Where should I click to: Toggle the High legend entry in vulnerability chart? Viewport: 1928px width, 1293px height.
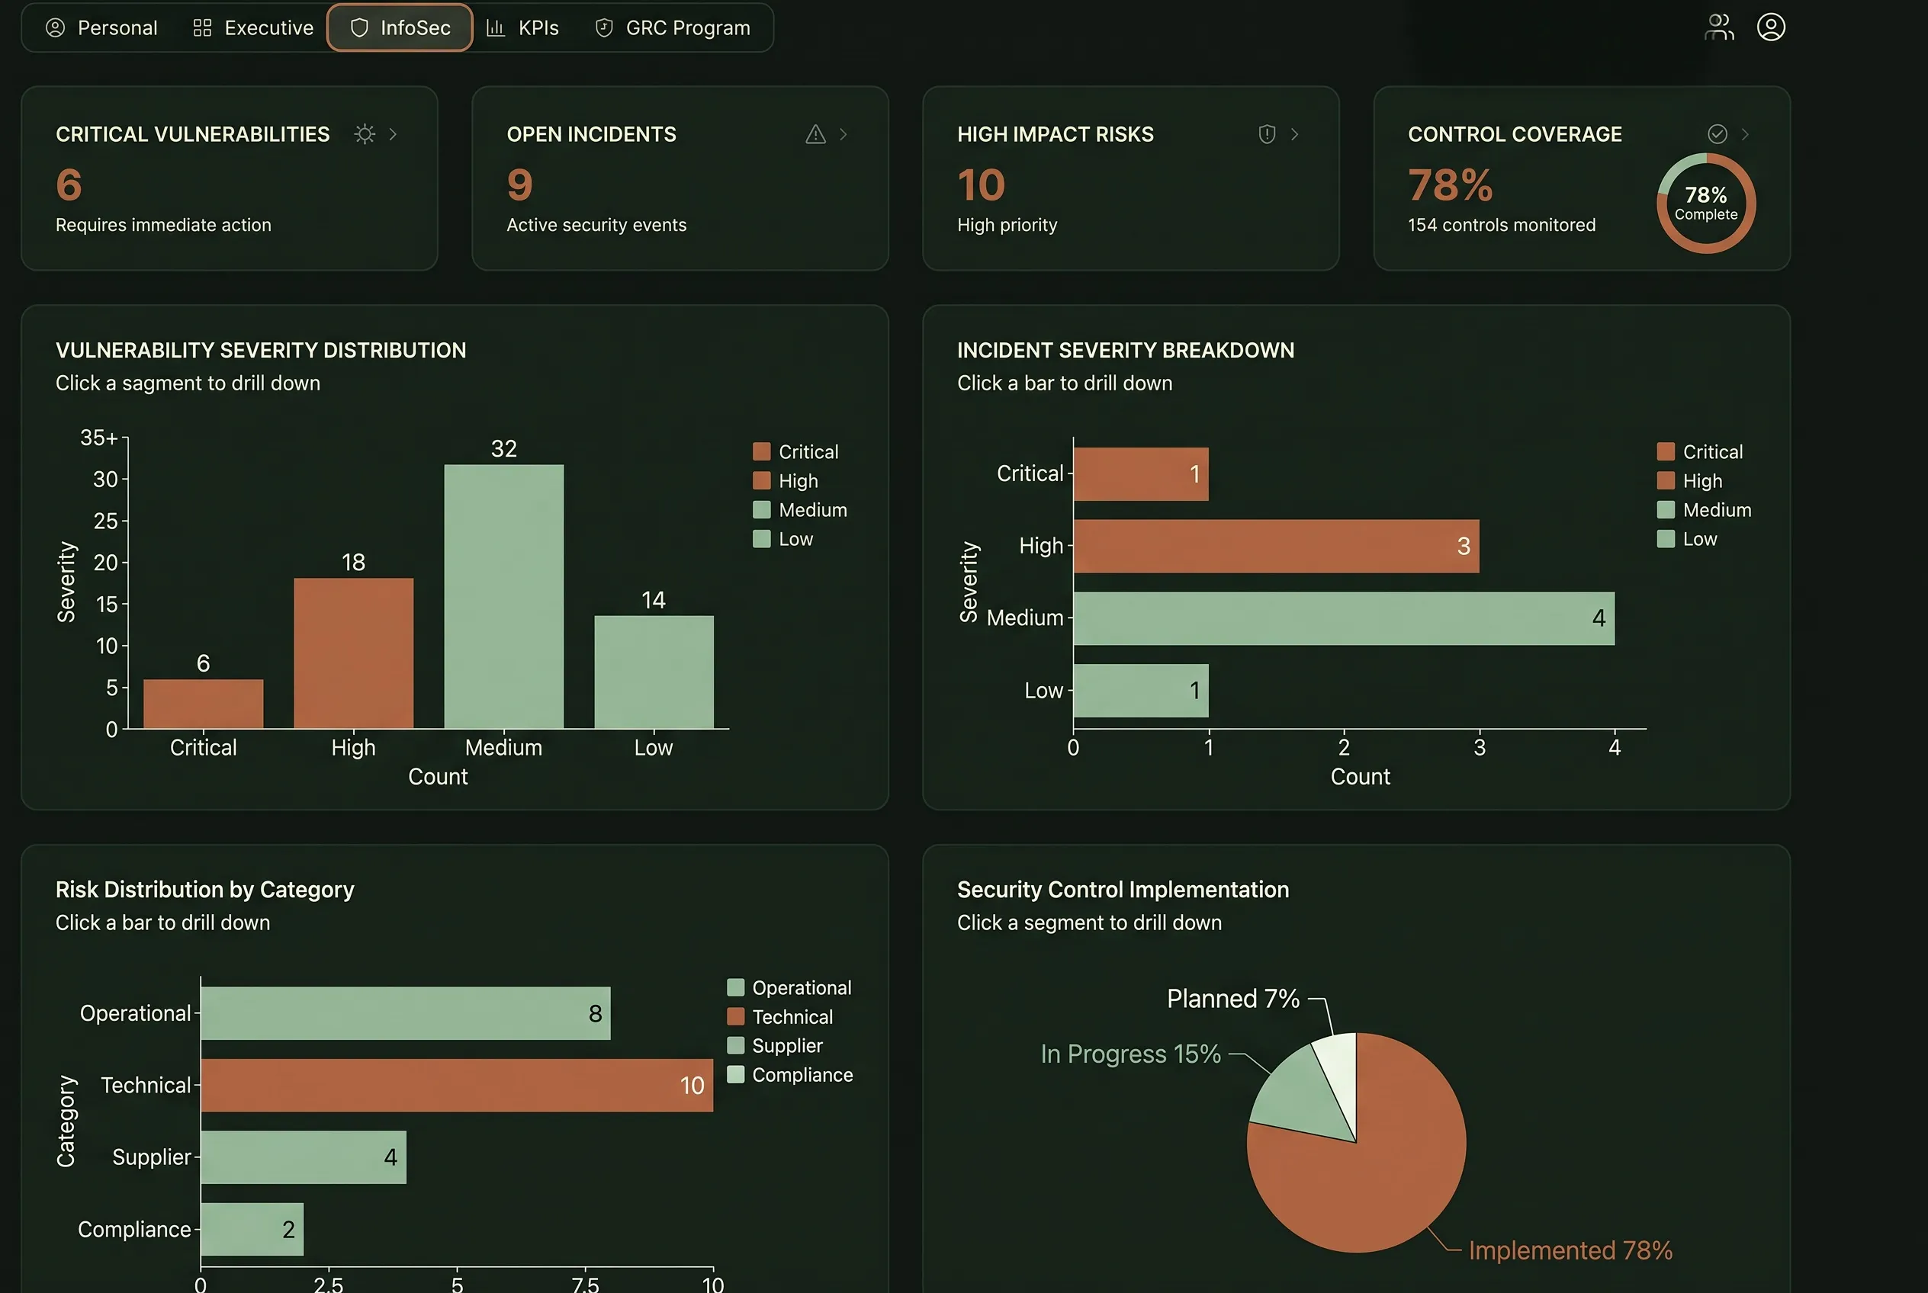786,481
